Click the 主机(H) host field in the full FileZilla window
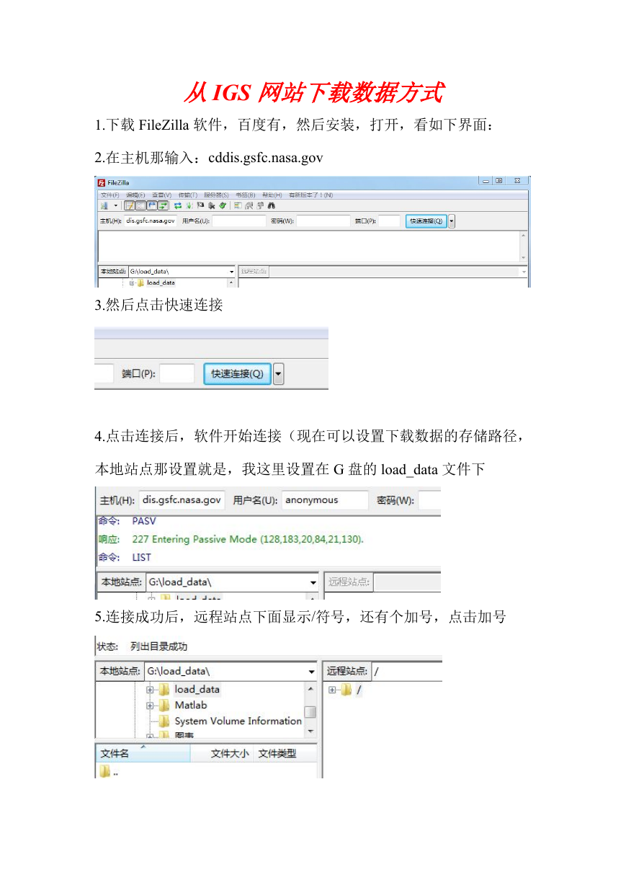Screen dimensions: 626x885 pos(151,221)
